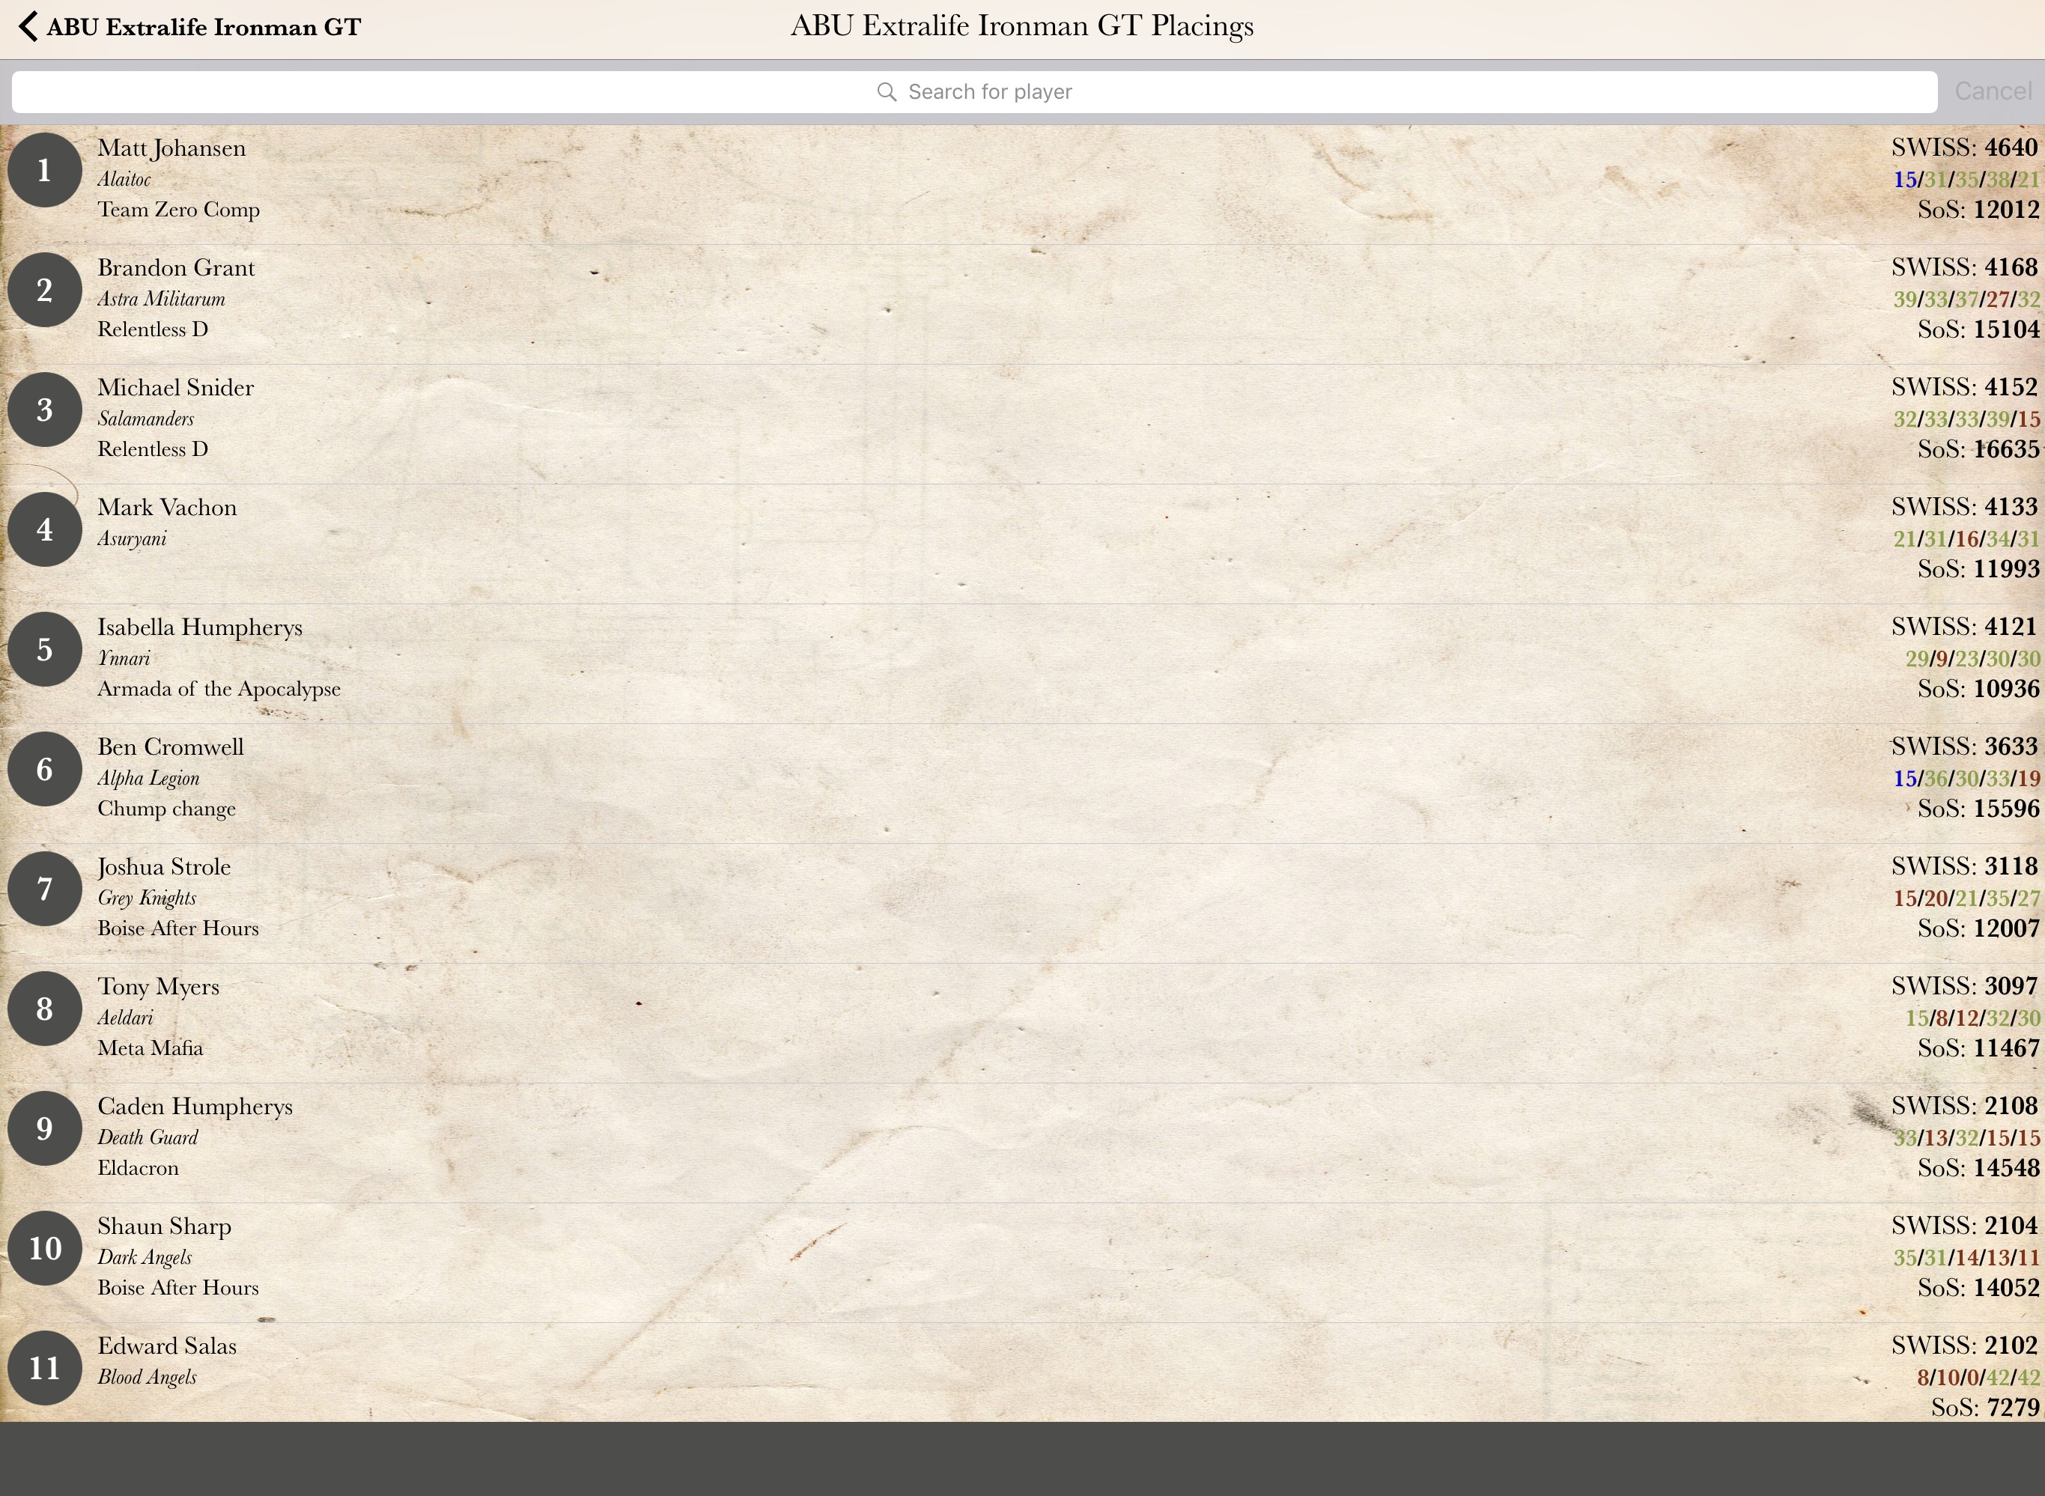Click the Alaitoc faction label
This screenshot has width=2045, height=1496.
click(124, 179)
